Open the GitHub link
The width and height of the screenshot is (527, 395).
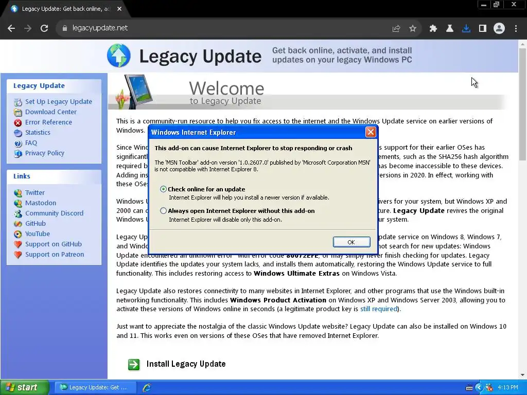(x=36, y=223)
